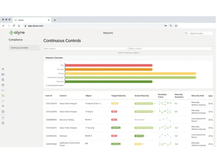Toggle the Include blank records checkbox
The image size is (217, 163).
tap(46, 85)
